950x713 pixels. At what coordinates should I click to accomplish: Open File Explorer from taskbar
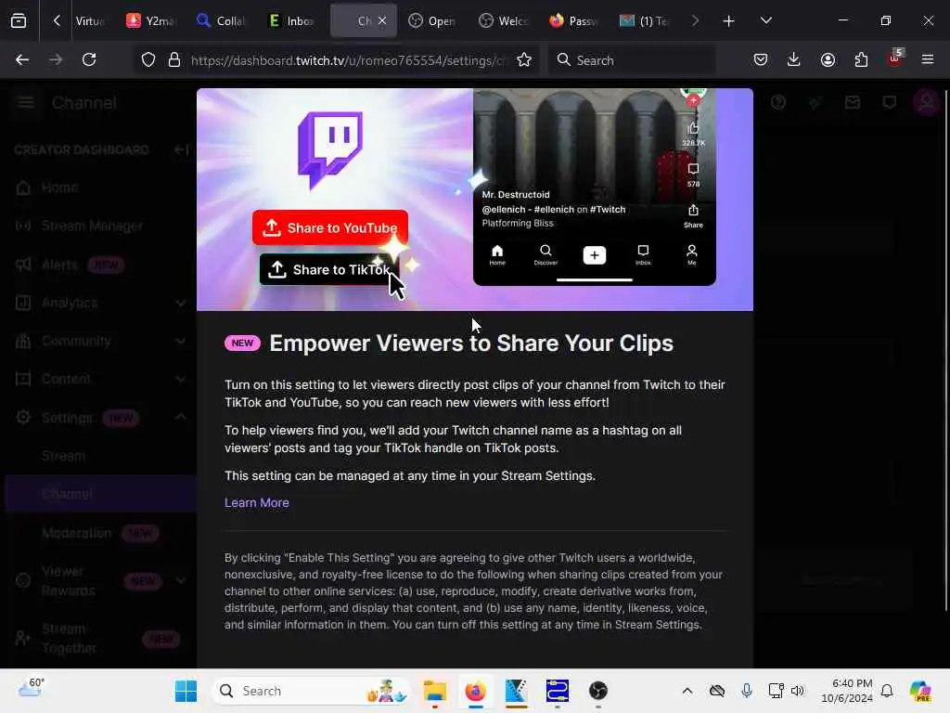[434, 691]
